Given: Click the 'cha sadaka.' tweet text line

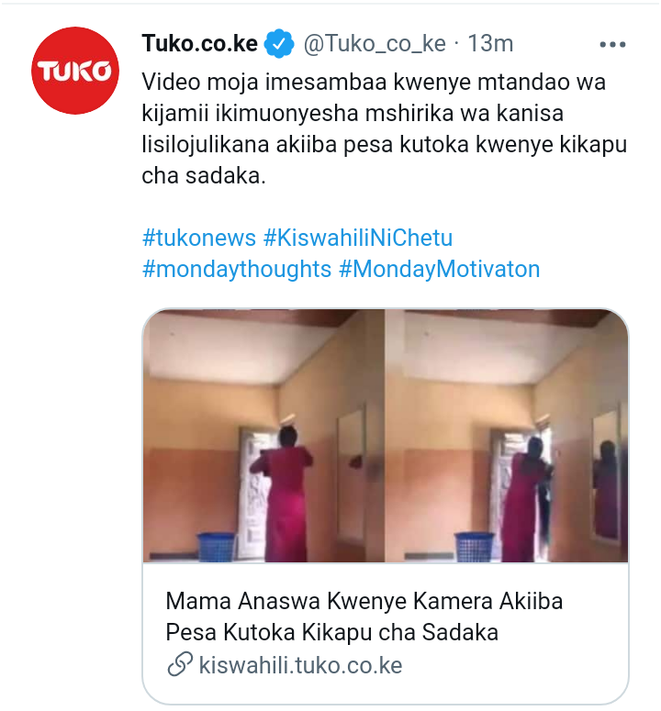Looking at the screenshot, I should [204, 176].
